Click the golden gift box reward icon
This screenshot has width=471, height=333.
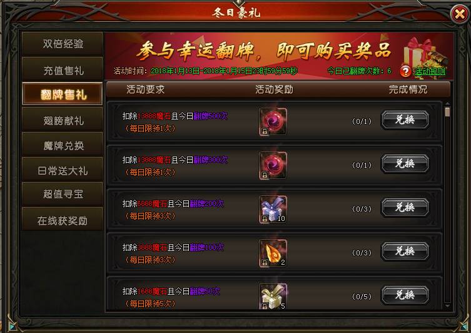pos(273,296)
